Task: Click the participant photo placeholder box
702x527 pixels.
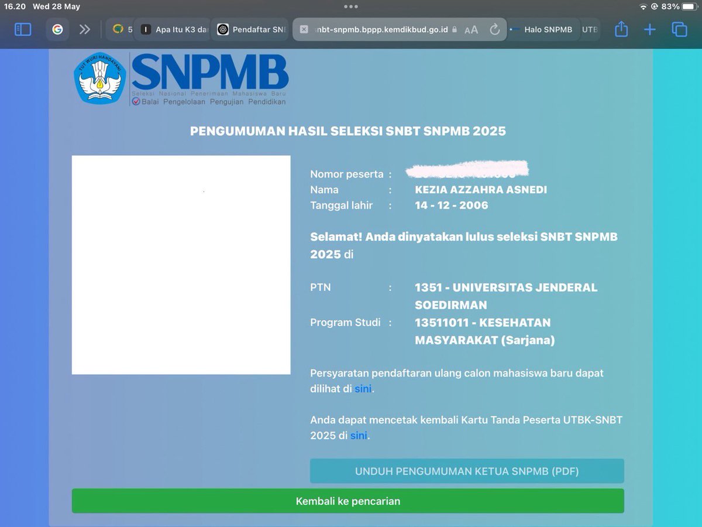Action: pyautogui.click(x=181, y=264)
